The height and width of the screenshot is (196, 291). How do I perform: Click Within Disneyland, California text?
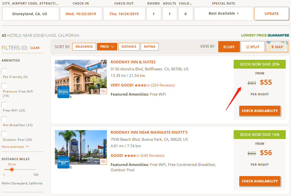22,183
